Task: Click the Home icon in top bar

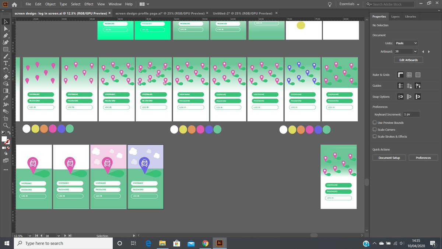Action: pyautogui.click(x=14, y=4)
